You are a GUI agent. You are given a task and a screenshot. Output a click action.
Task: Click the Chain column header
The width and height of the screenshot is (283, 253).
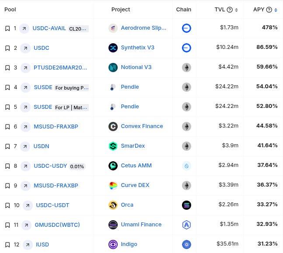(x=184, y=9)
